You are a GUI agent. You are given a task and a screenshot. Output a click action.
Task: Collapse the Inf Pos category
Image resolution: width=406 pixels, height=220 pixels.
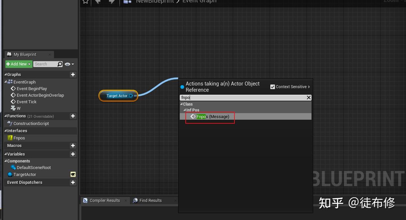(185, 110)
